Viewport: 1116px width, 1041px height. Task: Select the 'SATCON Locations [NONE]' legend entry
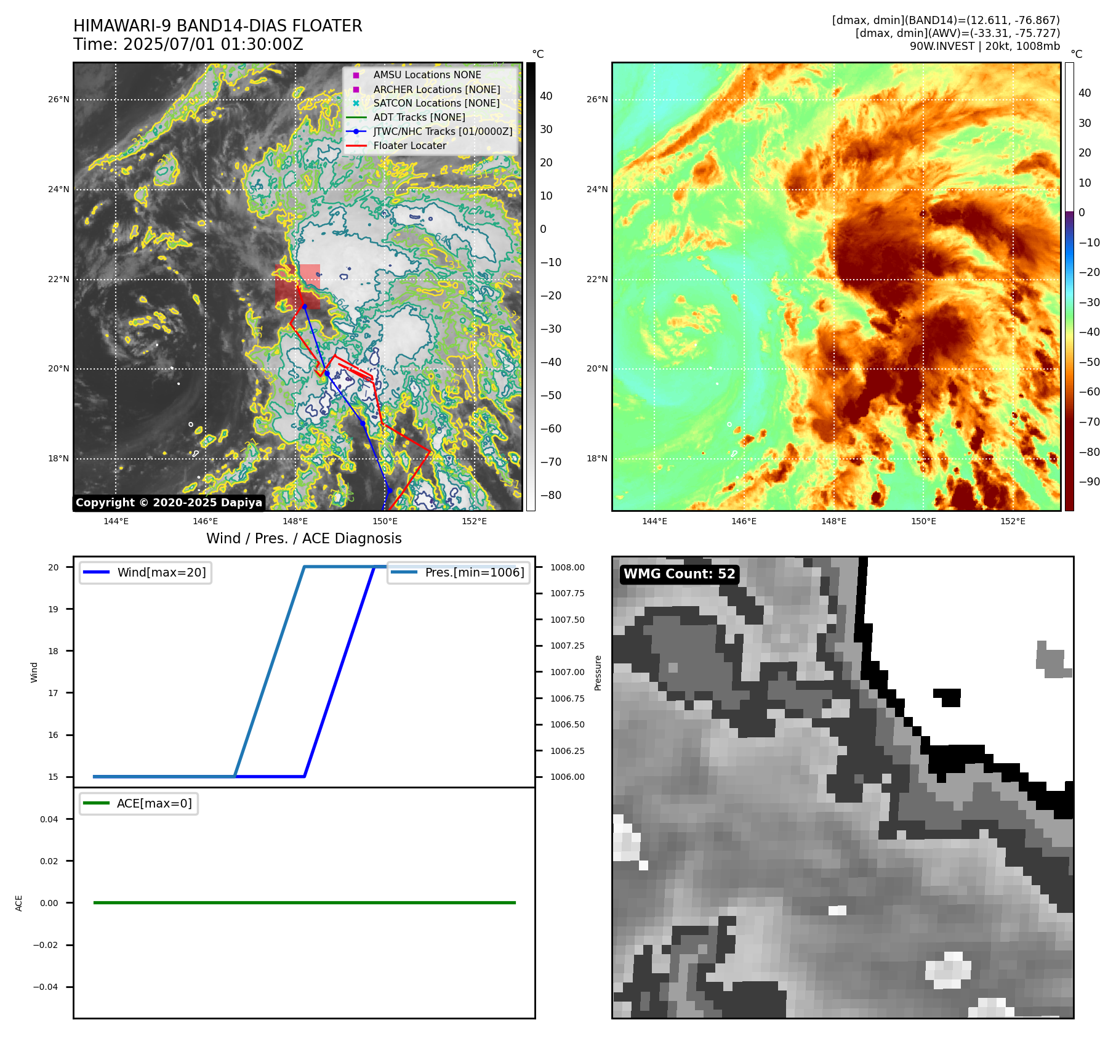coord(436,103)
